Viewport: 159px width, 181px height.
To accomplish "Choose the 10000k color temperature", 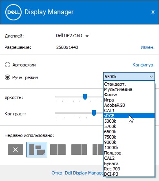I will pyautogui.click(x=129, y=148).
